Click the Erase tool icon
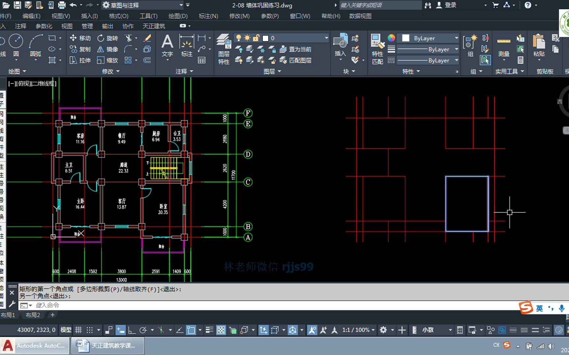Viewport: 569px width, 355px height. click(x=148, y=38)
